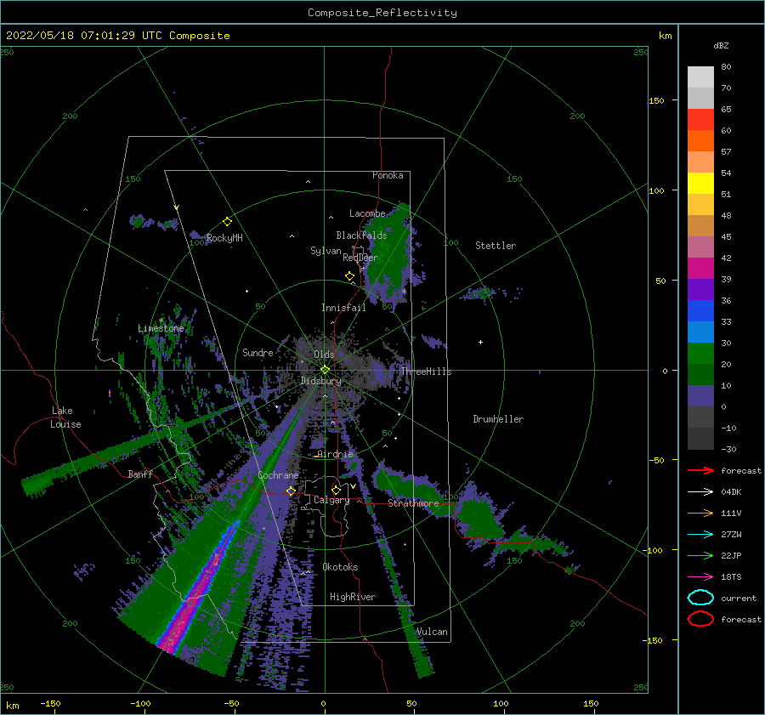This screenshot has height=715, width=765.
Task: Click the Airdrie city label
Action: [335, 454]
